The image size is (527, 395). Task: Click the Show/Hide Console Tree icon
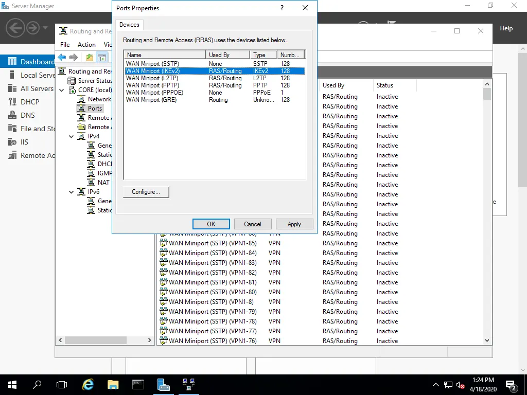pyautogui.click(x=102, y=58)
